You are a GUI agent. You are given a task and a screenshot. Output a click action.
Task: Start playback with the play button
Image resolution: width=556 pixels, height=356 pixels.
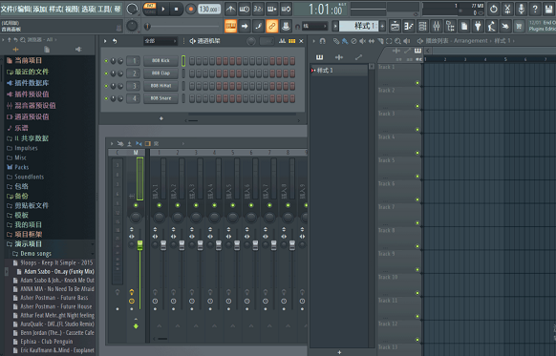pyautogui.click(x=163, y=10)
